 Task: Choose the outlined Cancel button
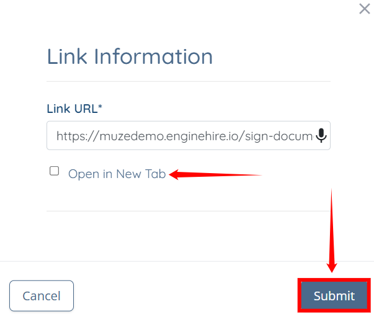42,296
